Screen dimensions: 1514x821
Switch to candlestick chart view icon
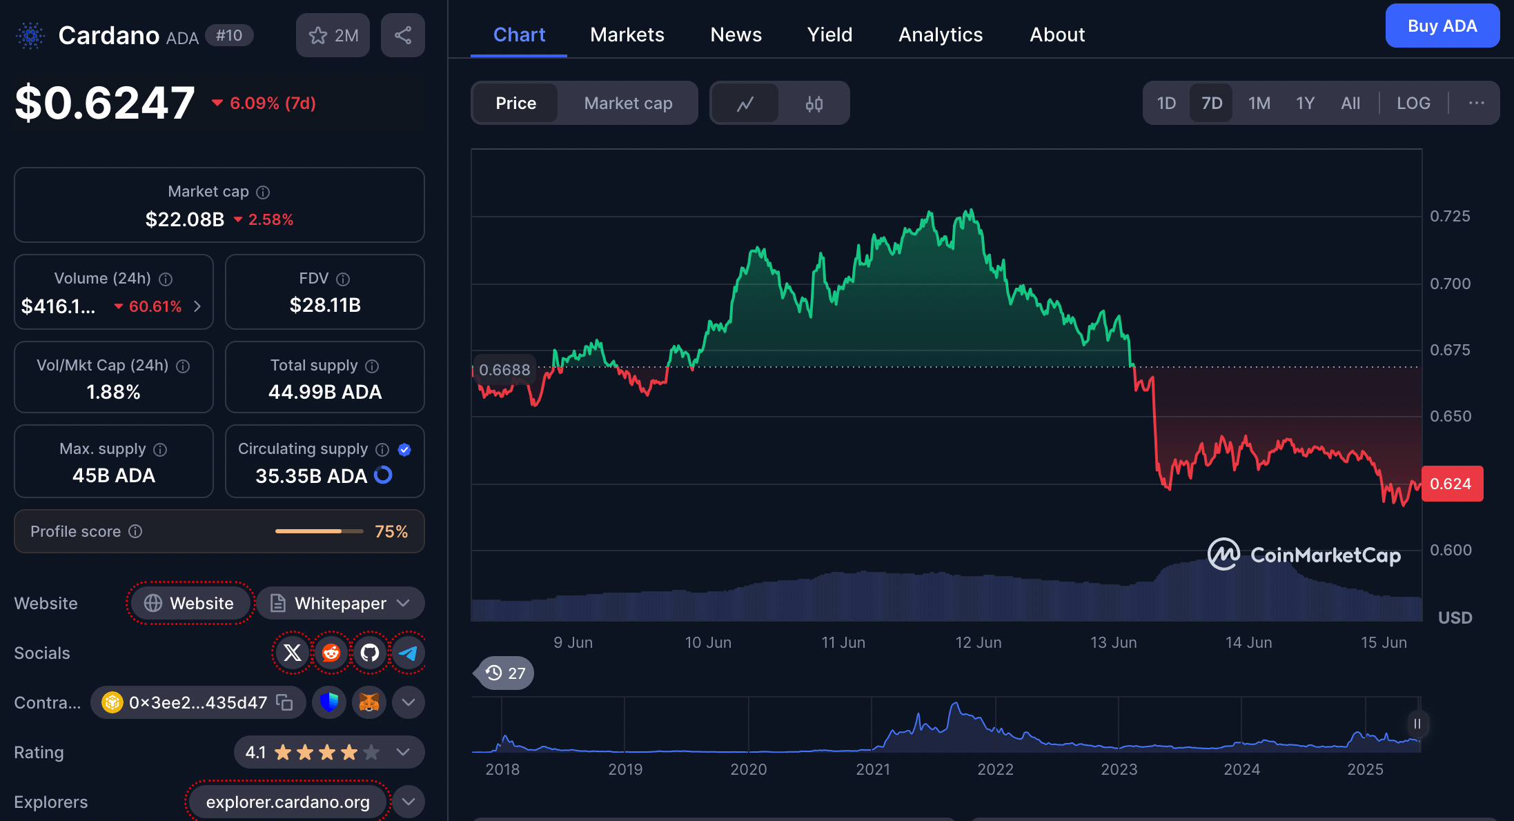(x=814, y=103)
